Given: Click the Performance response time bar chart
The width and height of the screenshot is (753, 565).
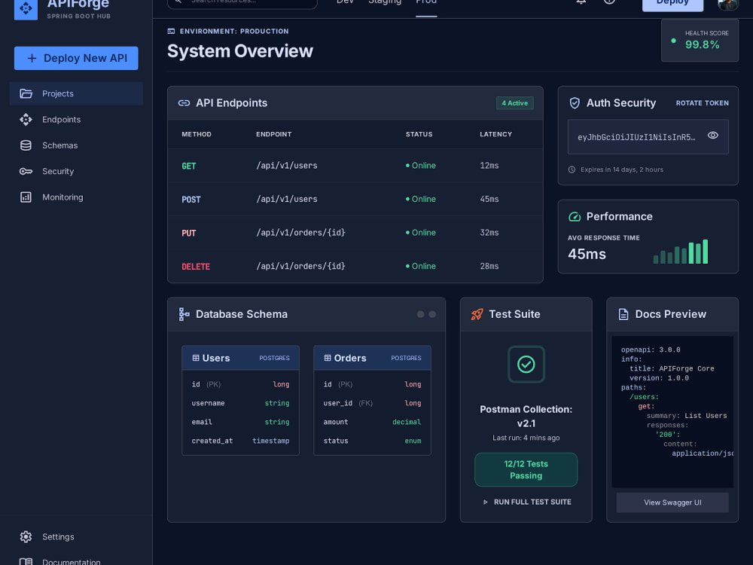Looking at the screenshot, I should 681,252.
